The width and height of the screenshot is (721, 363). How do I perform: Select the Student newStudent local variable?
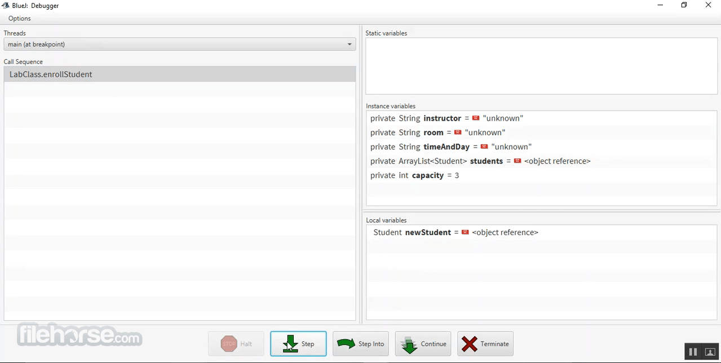[541, 232]
